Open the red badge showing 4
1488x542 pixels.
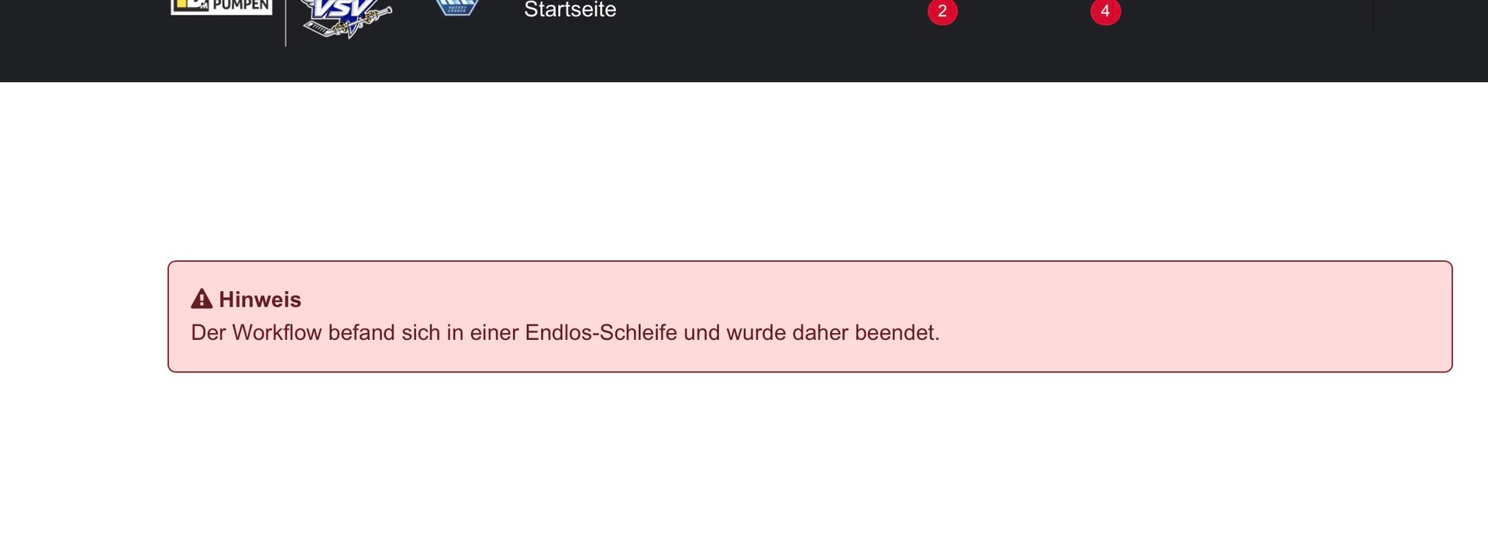1105,12
